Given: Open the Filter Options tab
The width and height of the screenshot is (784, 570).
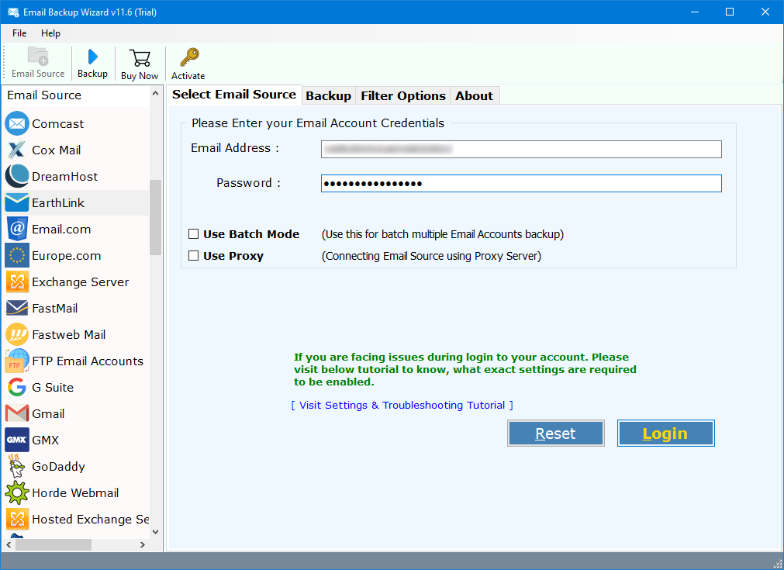Looking at the screenshot, I should pyautogui.click(x=403, y=95).
